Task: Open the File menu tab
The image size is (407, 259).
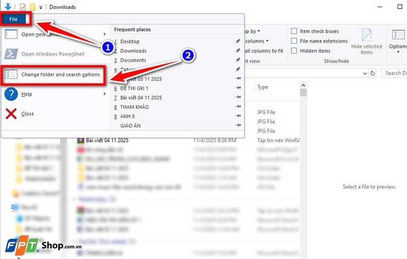Action: [14, 19]
